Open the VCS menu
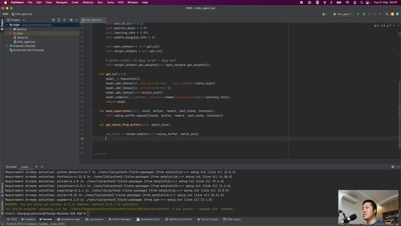The image size is (401, 226). pos(120,3)
